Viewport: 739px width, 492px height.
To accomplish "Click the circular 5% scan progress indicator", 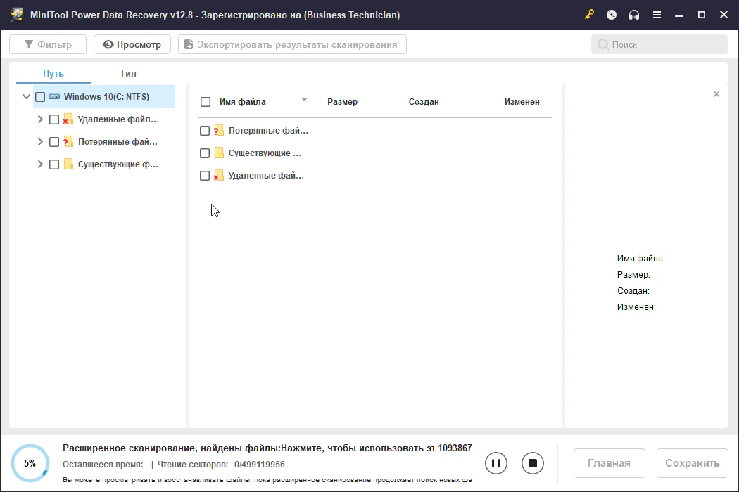I will pyautogui.click(x=30, y=463).
